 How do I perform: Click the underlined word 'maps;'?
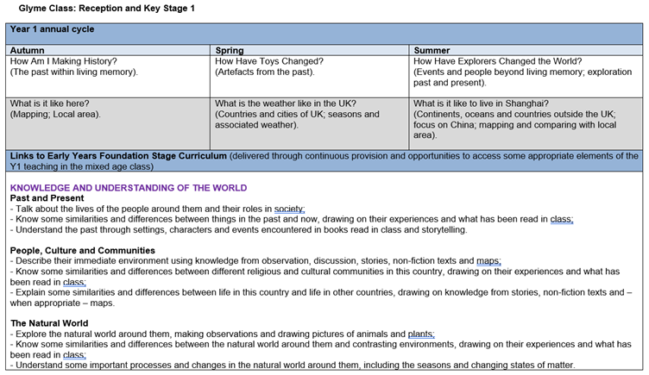click(488, 261)
